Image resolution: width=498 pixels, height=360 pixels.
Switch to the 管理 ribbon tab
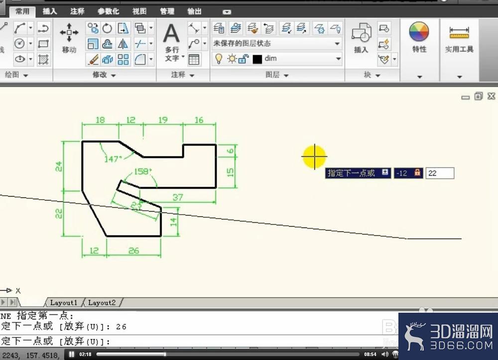pos(167,11)
